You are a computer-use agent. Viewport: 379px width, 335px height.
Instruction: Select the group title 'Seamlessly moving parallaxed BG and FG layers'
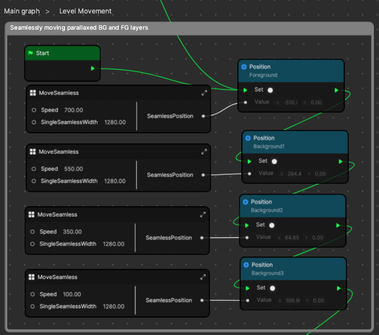(79, 27)
